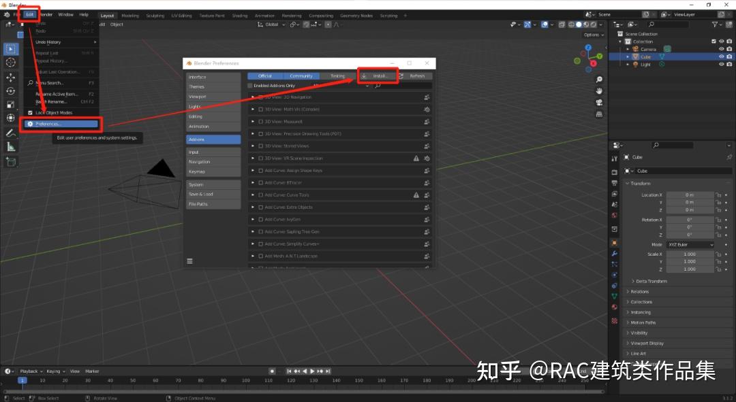Select the Scale tool

tap(11, 105)
